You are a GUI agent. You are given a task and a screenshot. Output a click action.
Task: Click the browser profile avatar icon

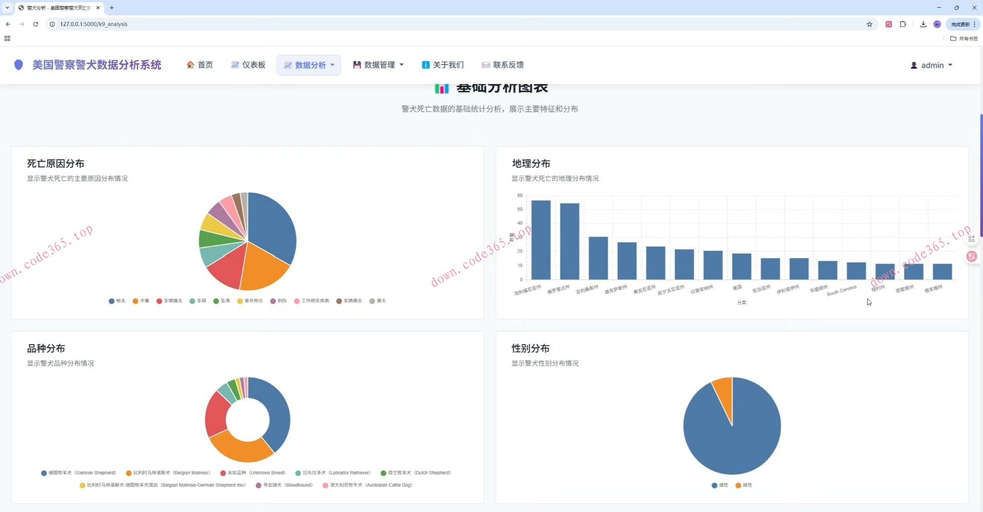coord(937,24)
